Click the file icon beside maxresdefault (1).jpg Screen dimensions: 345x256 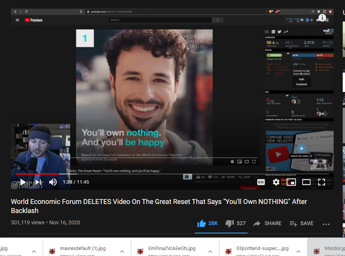52,251
